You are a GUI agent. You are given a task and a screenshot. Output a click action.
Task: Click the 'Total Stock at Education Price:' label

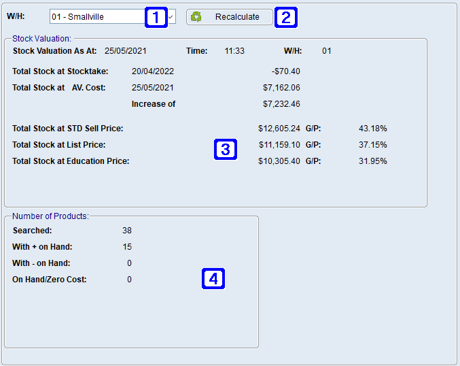point(71,161)
